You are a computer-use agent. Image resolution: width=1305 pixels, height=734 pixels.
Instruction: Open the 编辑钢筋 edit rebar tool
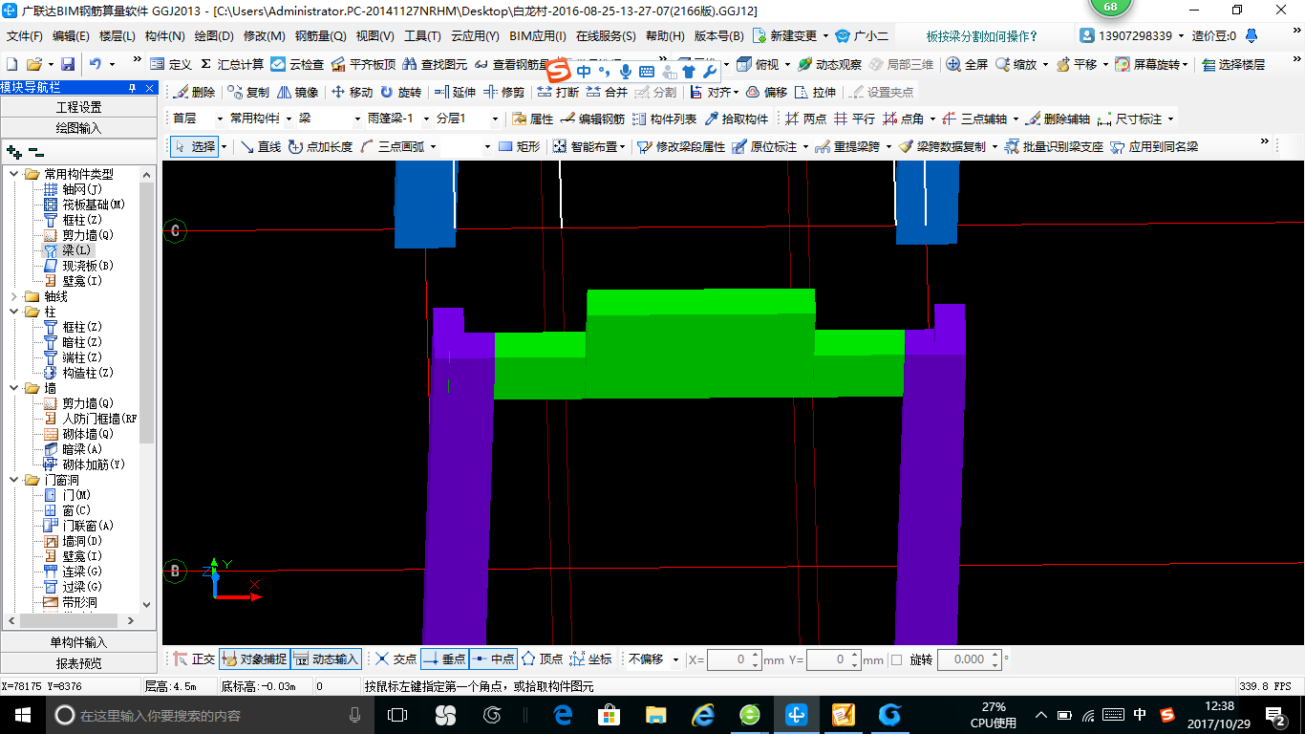[x=592, y=119]
